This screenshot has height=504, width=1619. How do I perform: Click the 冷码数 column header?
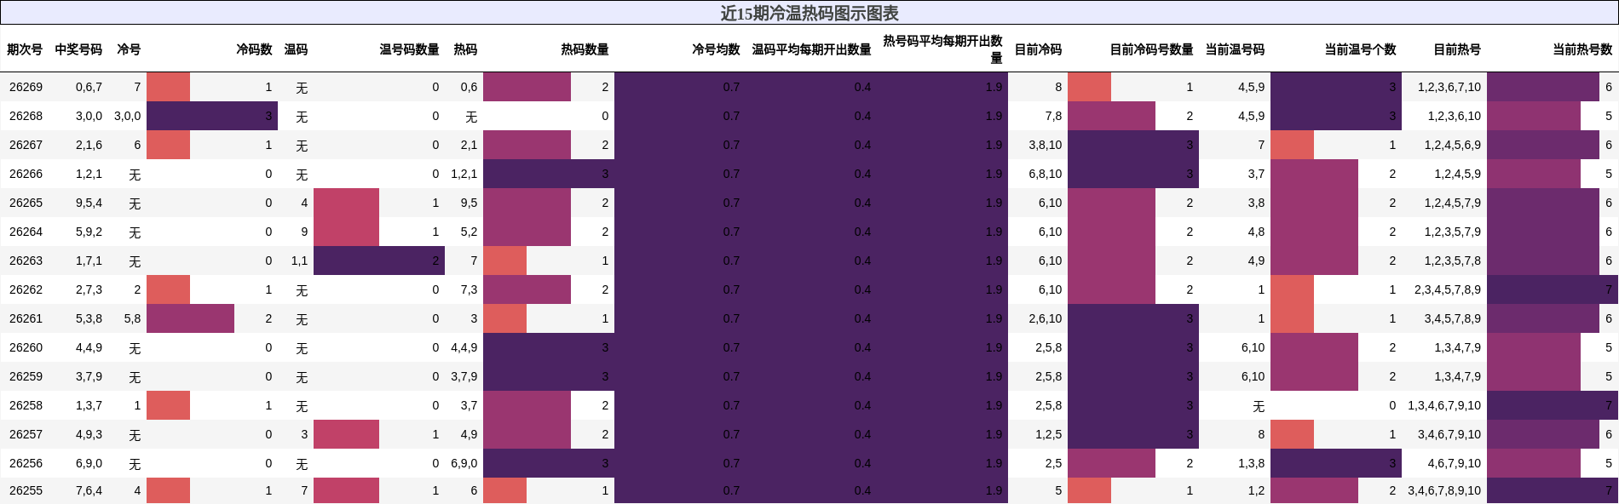(x=254, y=49)
